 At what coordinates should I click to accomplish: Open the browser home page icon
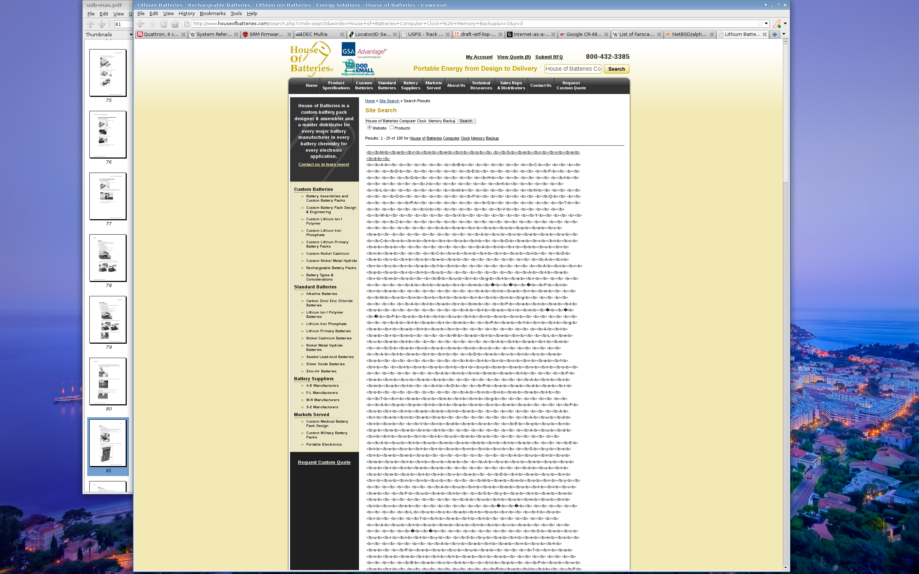tap(175, 24)
